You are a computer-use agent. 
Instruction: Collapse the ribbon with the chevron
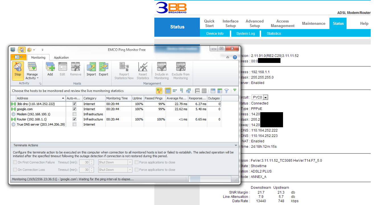tap(228, 57)
